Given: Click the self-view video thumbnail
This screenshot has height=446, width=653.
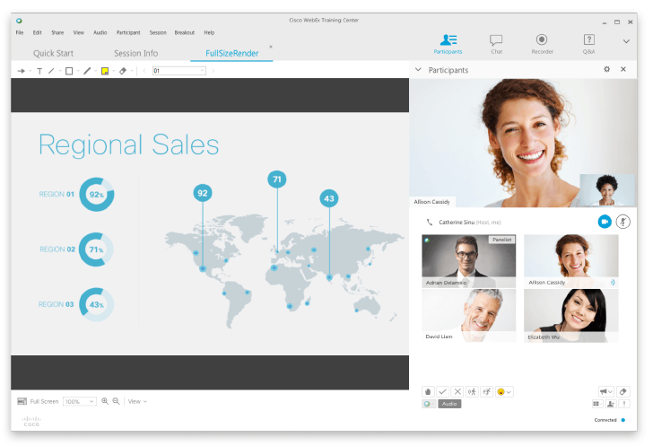Looking at the screenshot, I should [607, 190].
